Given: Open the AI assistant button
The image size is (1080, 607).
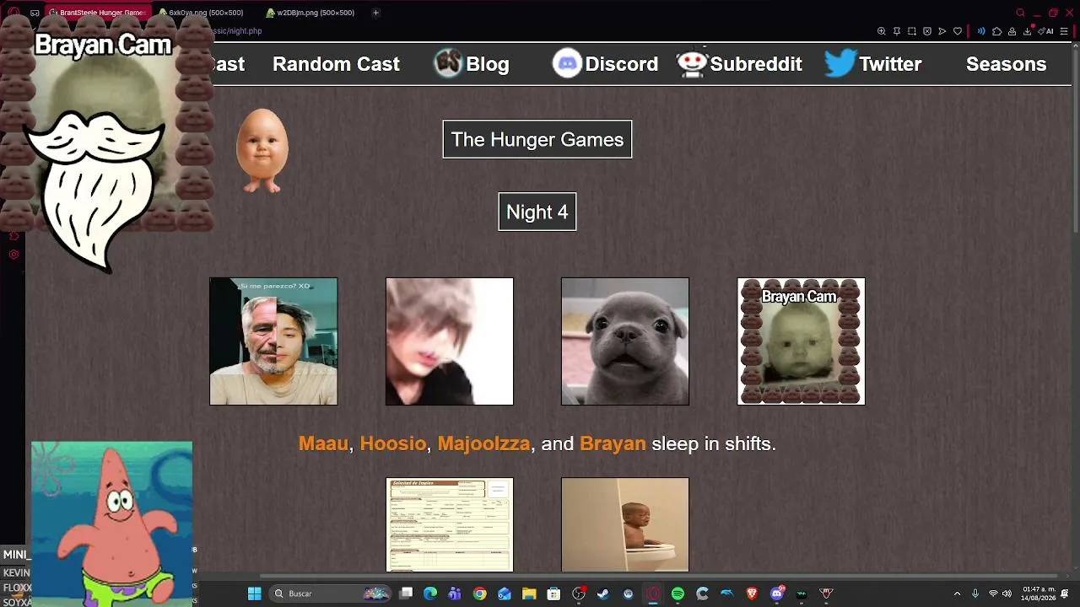Looking at the screenshot, I should point(1047,31).
